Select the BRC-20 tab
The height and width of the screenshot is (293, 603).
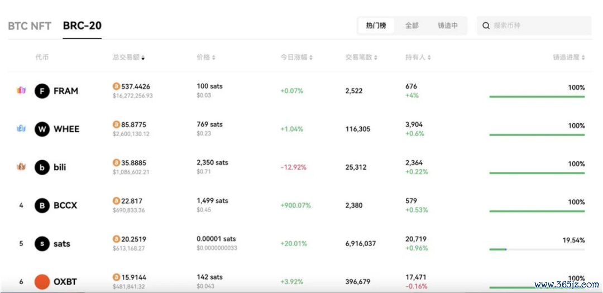[x=82, y=26]
